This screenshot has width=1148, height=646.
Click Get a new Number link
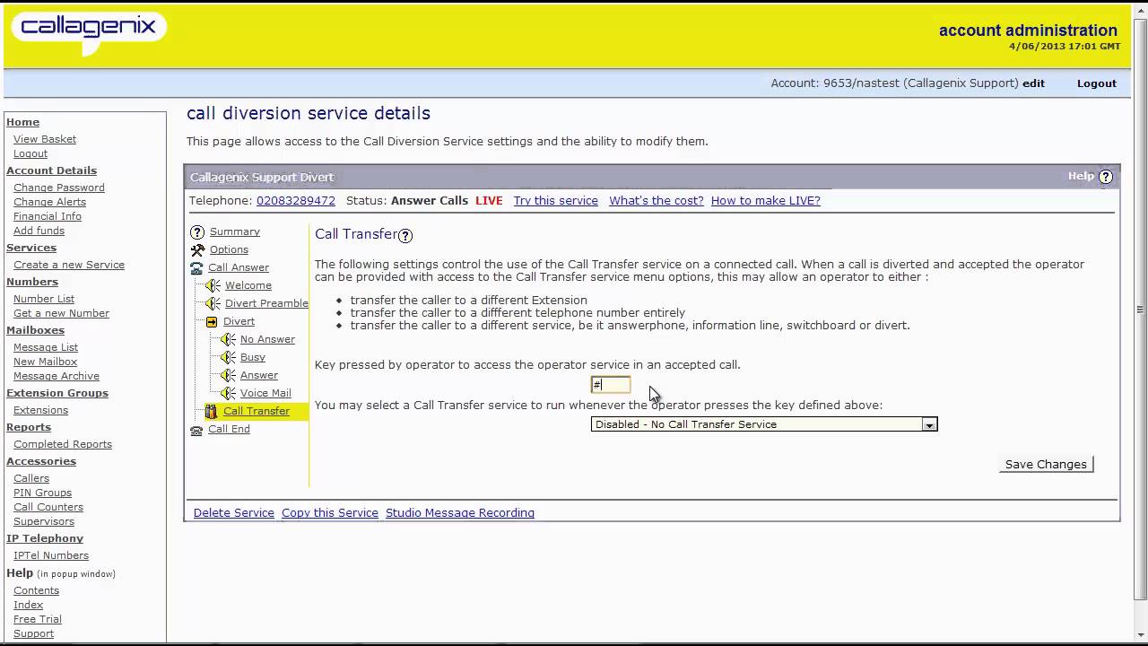tap(62, 313)
